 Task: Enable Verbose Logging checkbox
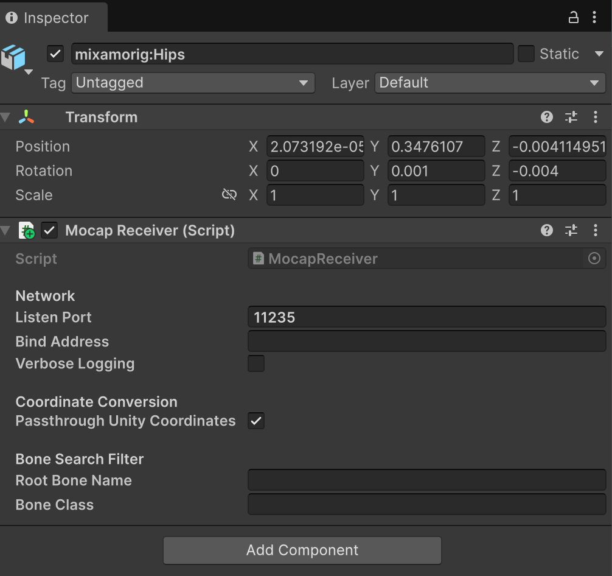256,364
